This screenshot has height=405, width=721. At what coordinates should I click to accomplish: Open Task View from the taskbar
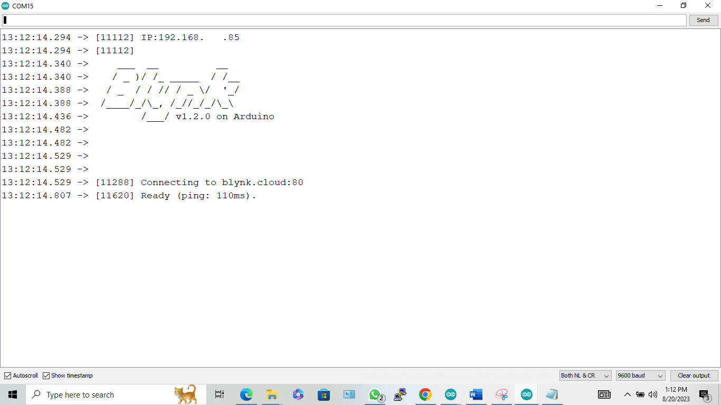click(x=220, y=394)
